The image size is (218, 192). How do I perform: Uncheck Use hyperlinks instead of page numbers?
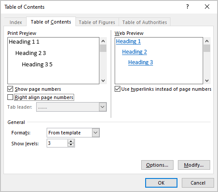117,89
